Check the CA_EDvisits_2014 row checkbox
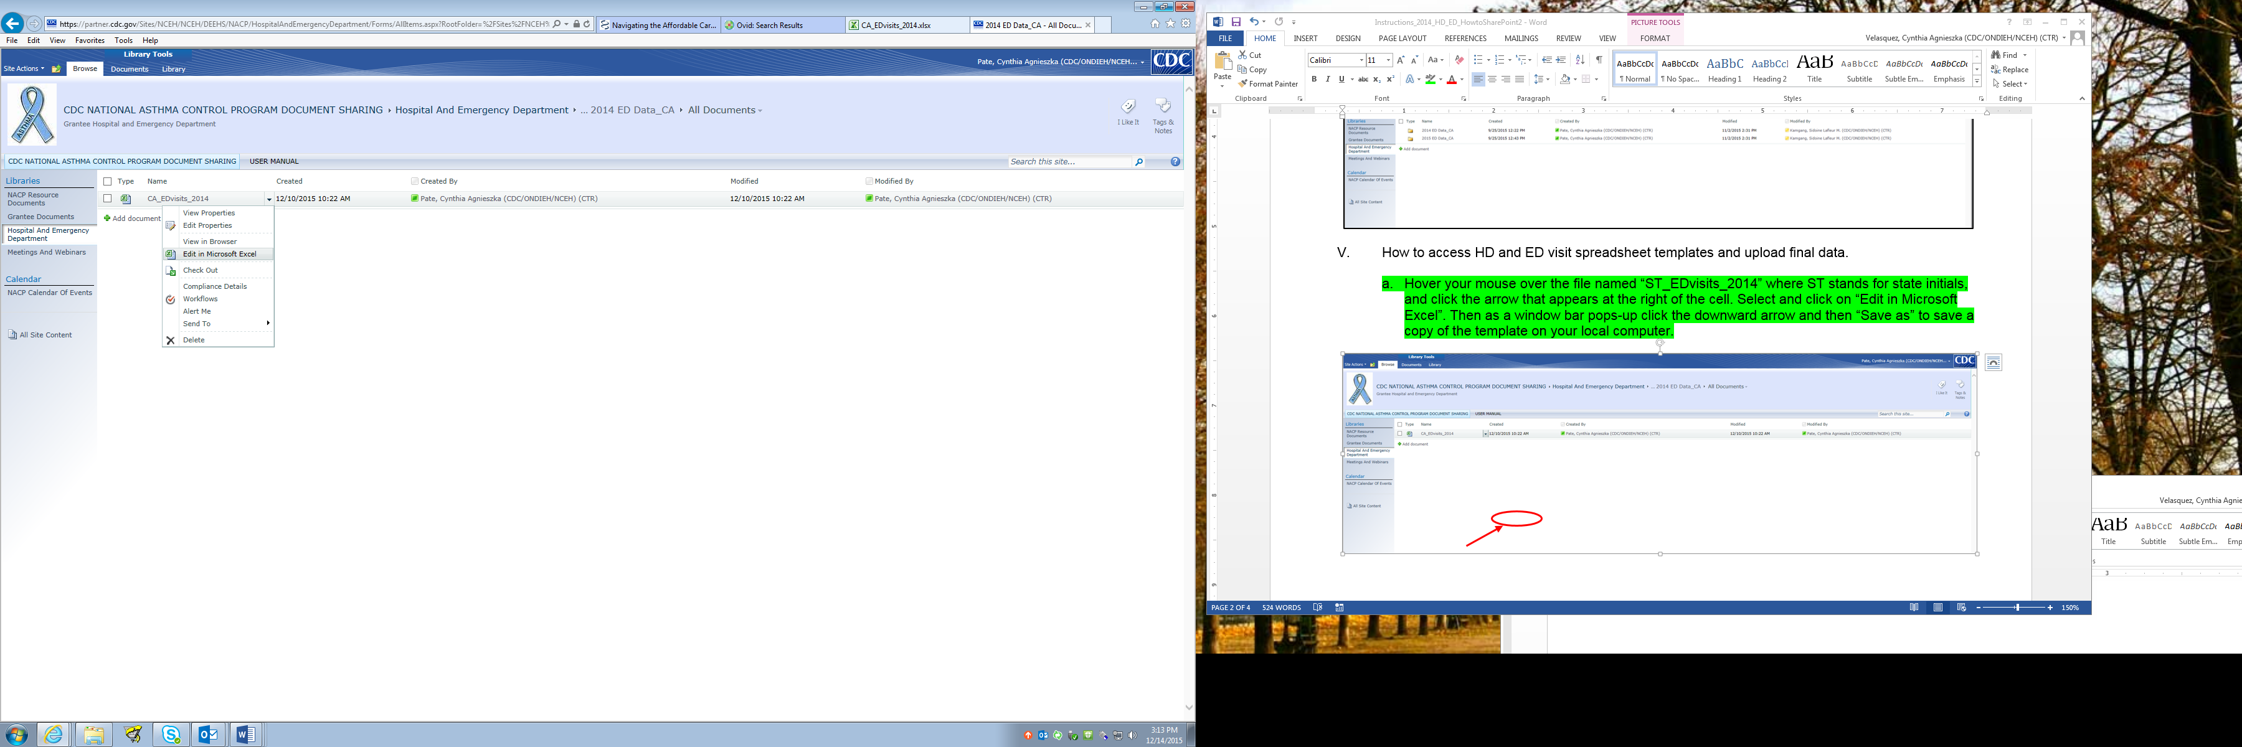 coord(108,199)
